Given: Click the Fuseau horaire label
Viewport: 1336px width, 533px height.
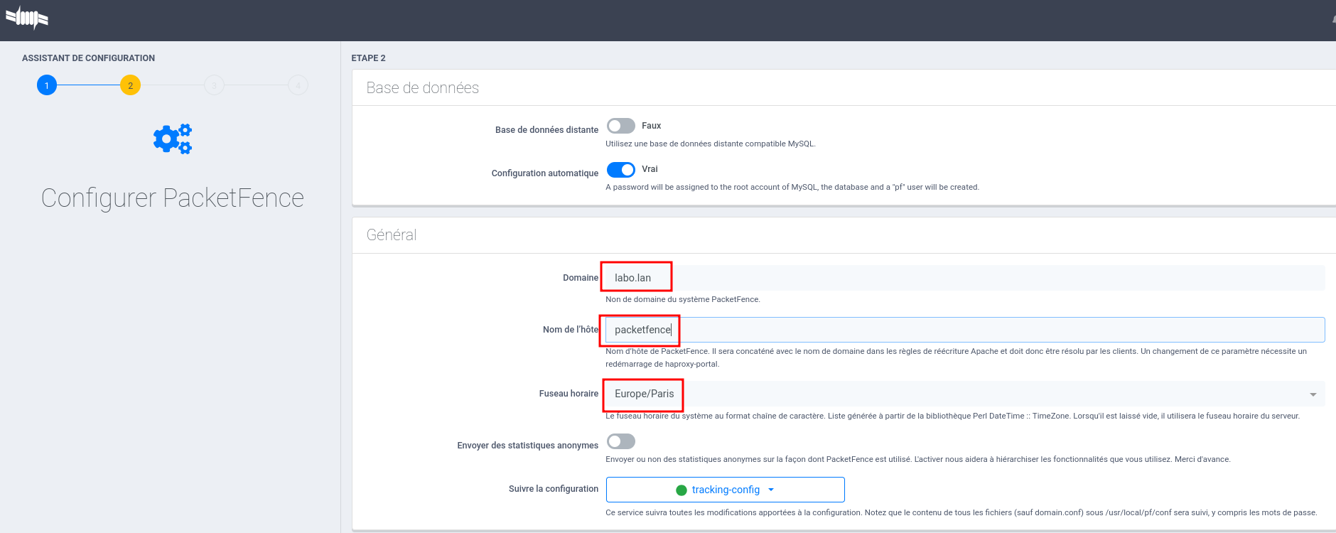Looking at the screenshot, I should tap(569, 394).
